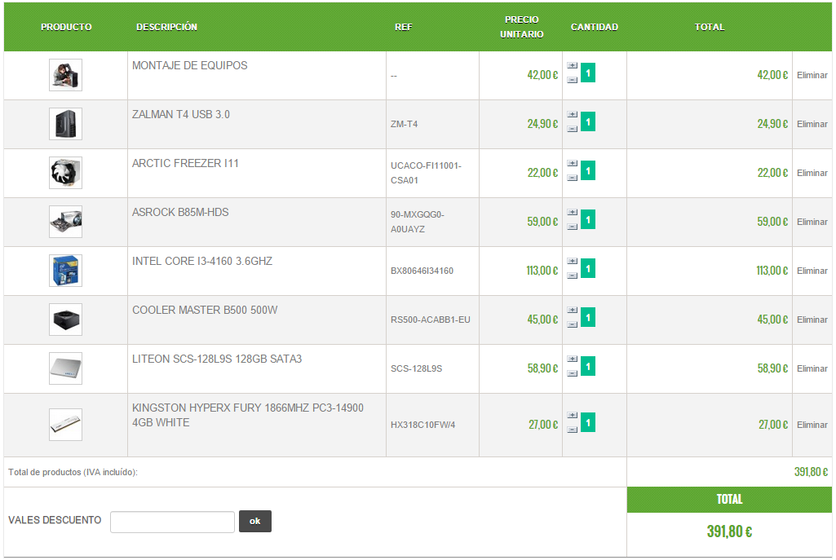836x560 pixels.
Task: Open ARCTIC FREEZER I11 description link
Action: [x=185, y=164]
